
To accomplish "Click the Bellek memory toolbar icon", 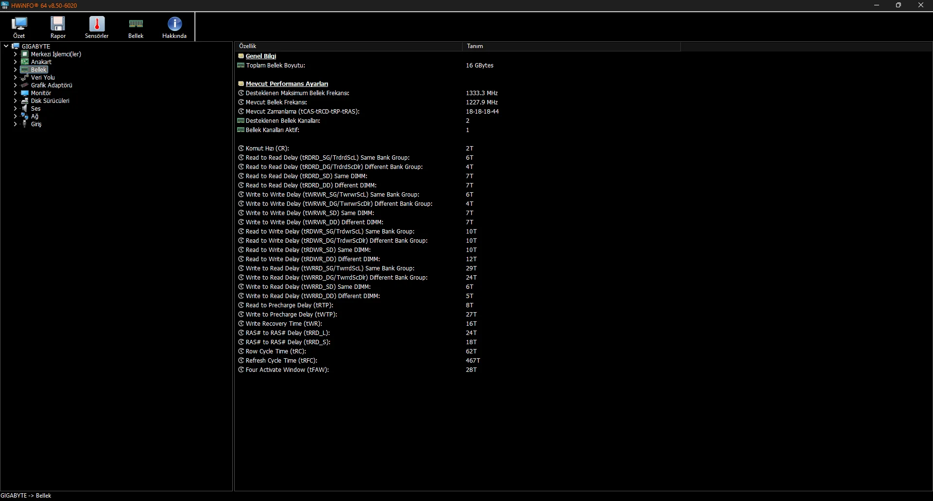I will click(x=136, y=24).
